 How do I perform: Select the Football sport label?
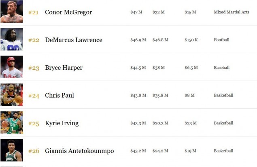(x=221, y=40)
